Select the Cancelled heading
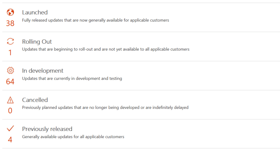This screenshot has width=280, height=153. pyautogui.click(x=35, y=100)
